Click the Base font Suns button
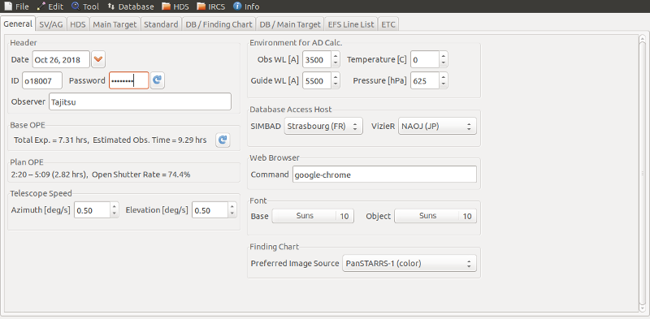 click(x=313, y=216)
